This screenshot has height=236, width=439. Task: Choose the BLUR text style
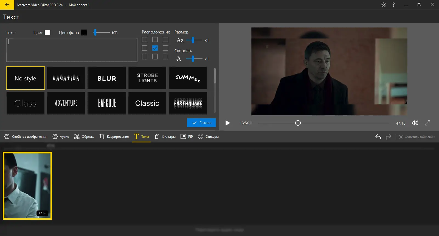coord(107,78)
